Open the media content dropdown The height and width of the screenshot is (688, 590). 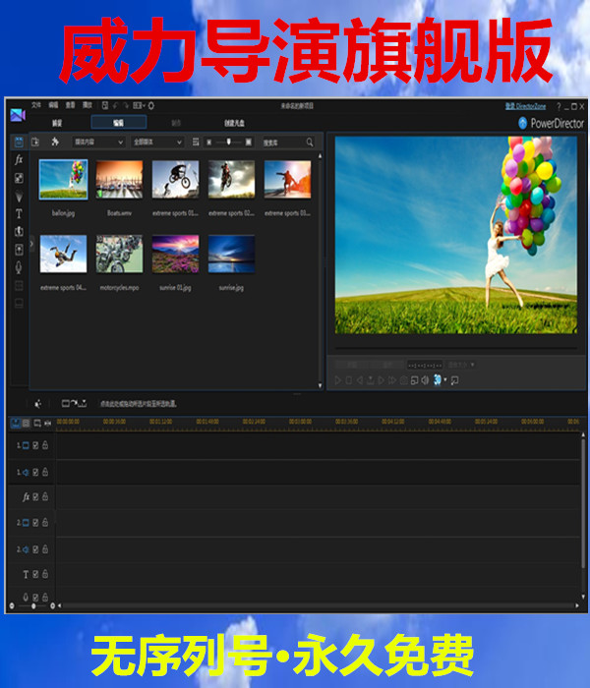(x=98, y=143)
